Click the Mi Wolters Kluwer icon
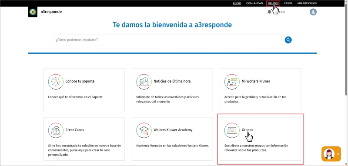Screen dimensions: 348x166 (x=232, y=82)
